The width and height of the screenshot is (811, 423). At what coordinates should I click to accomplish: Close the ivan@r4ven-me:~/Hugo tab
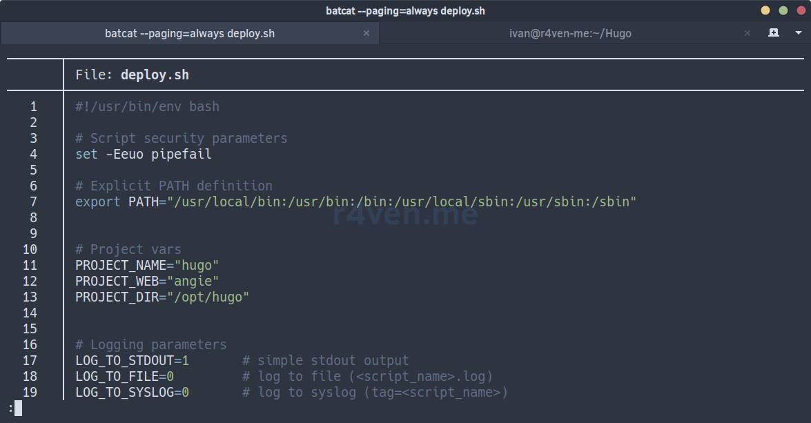[747, 33]
